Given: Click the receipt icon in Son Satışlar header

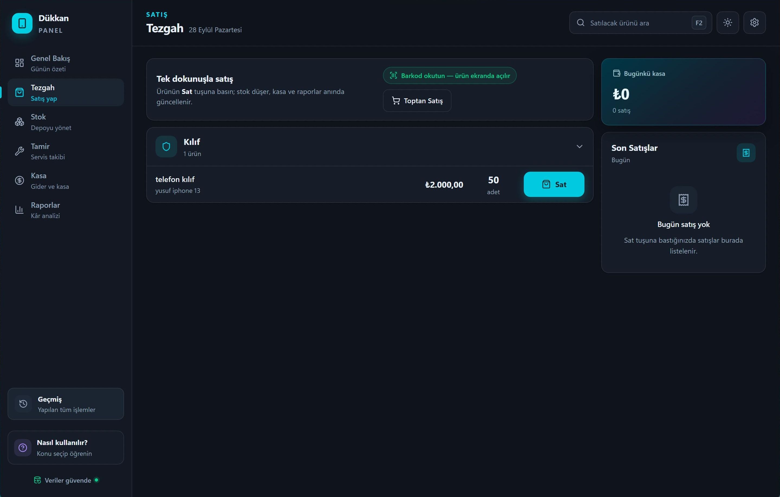Looking at the screenshot, I should tap(746, 152).
